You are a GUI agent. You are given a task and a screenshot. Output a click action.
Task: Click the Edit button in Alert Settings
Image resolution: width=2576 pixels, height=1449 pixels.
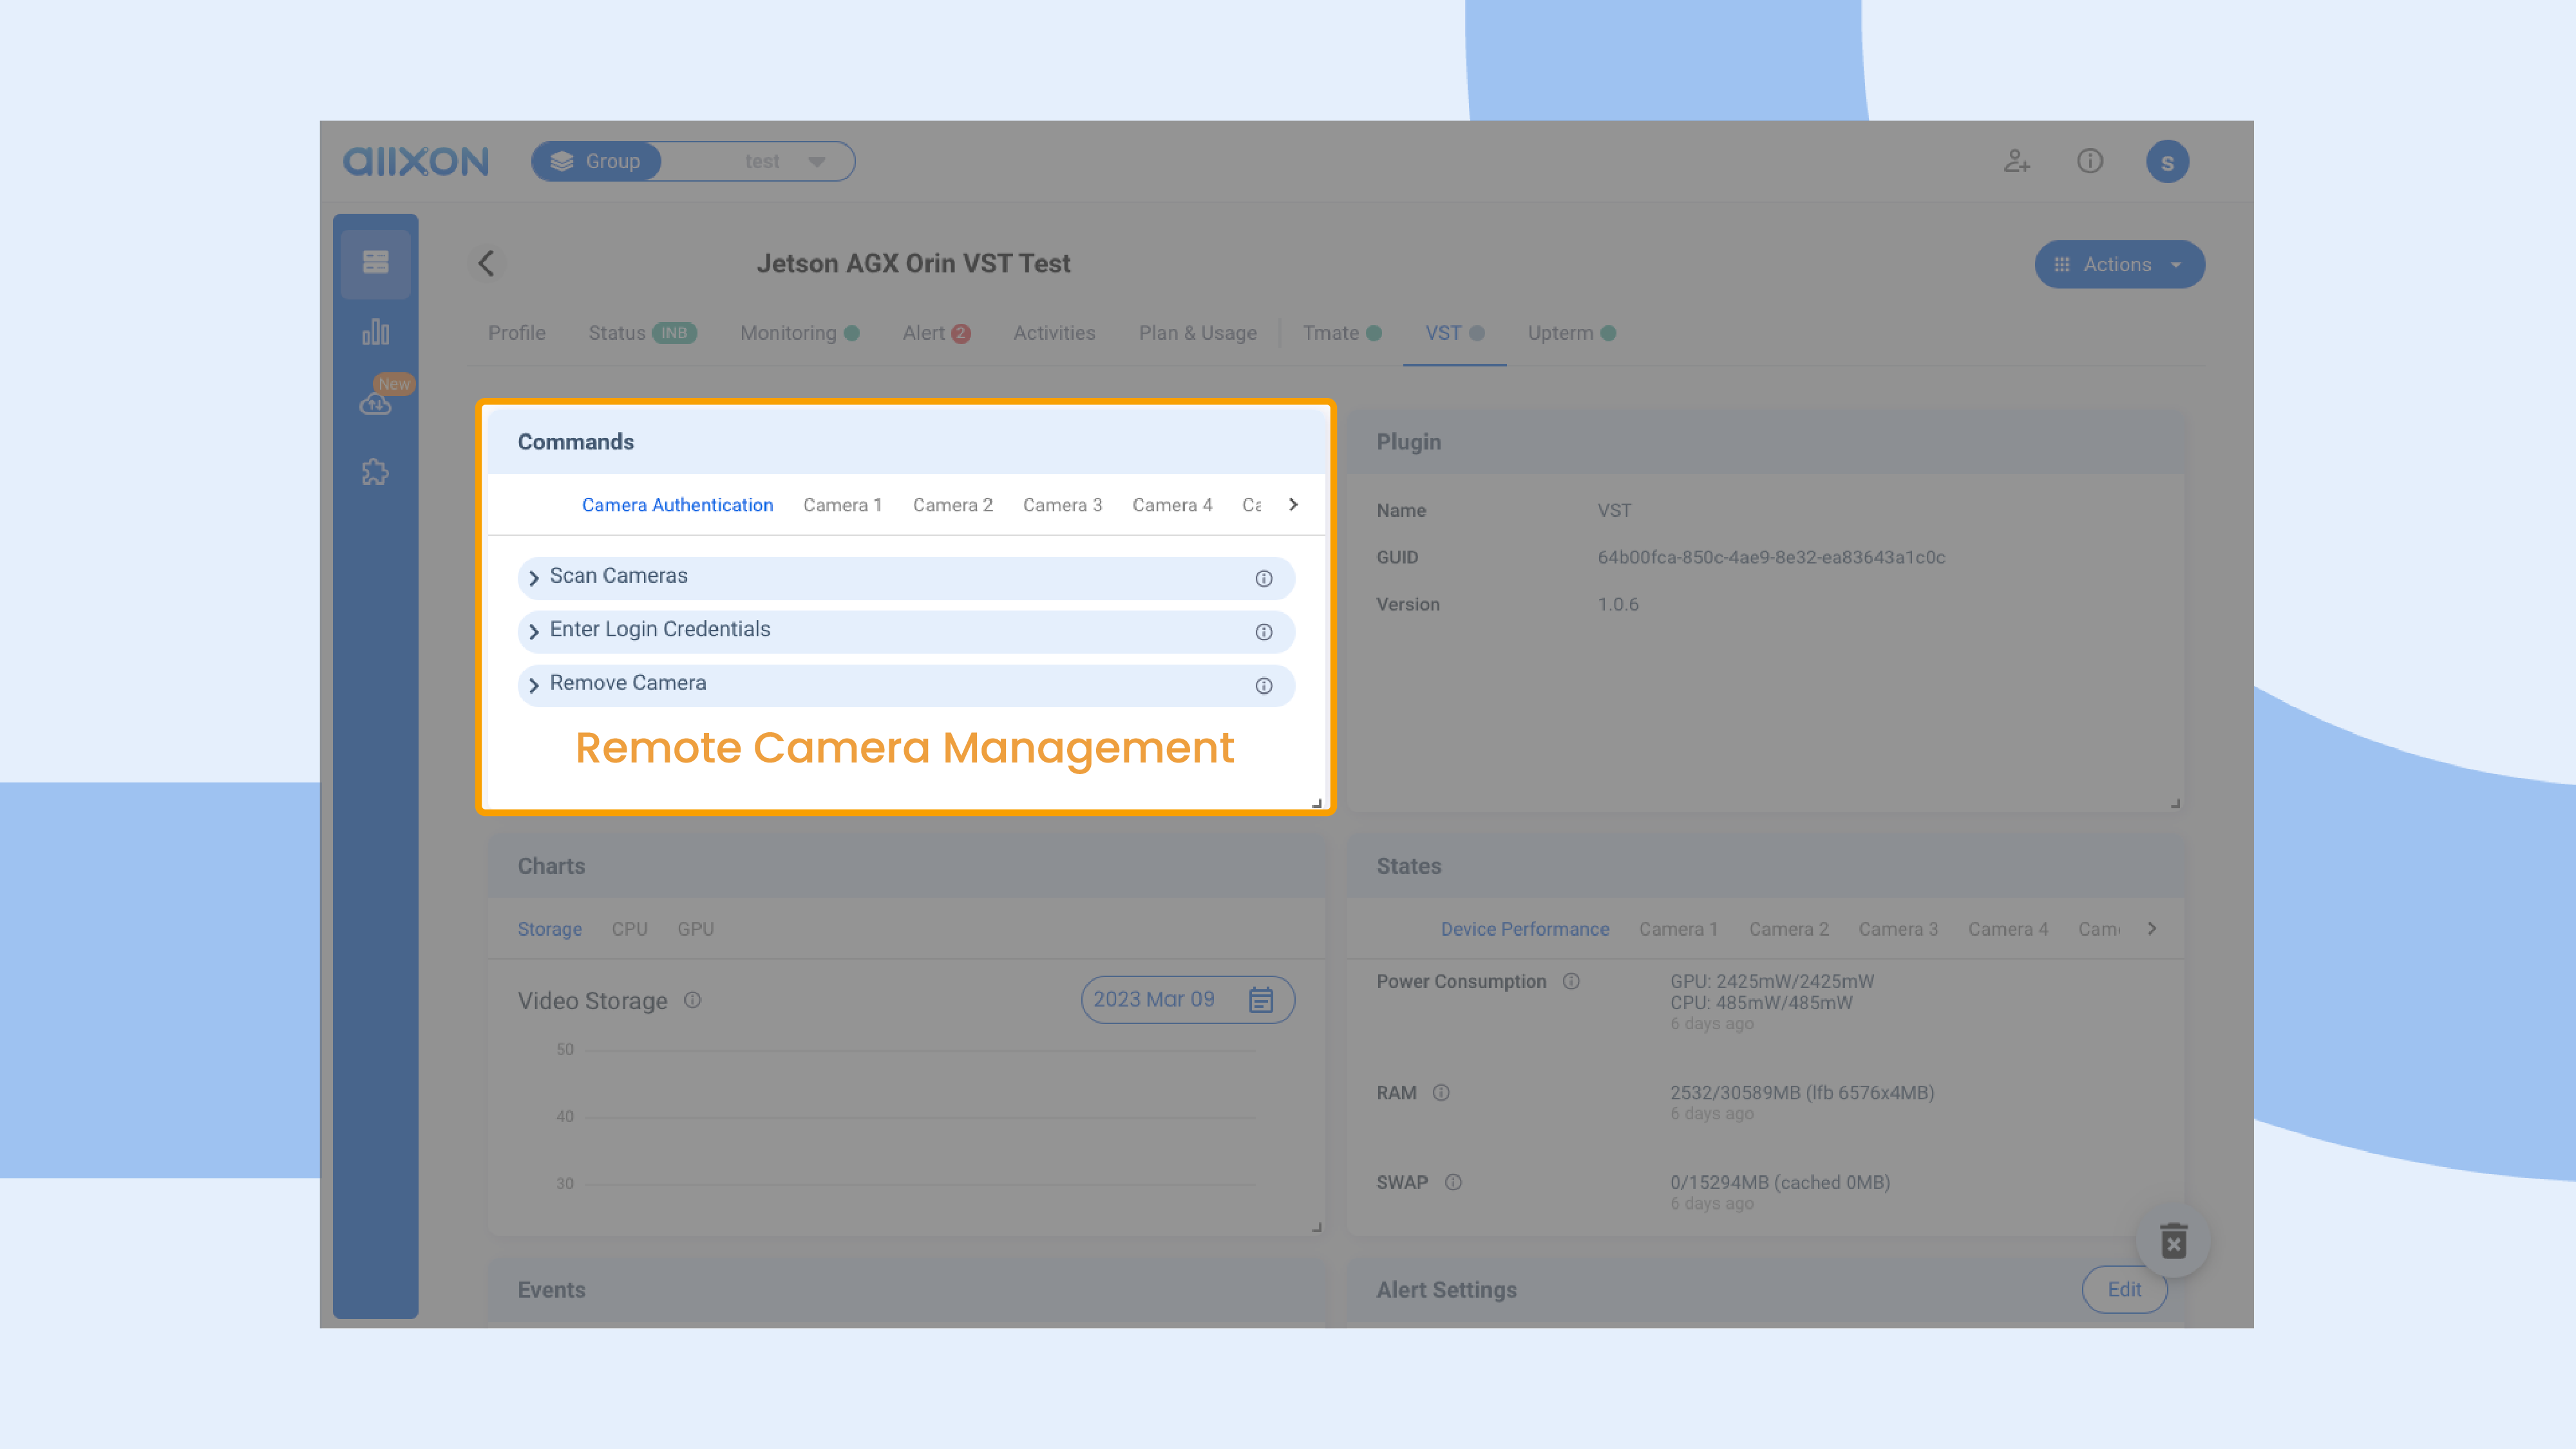pos(2123,1290)
